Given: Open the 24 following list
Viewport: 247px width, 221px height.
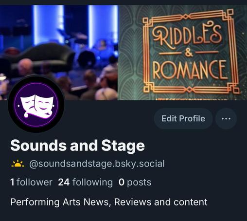Looking at the screenshot, I should click(86, 182).
